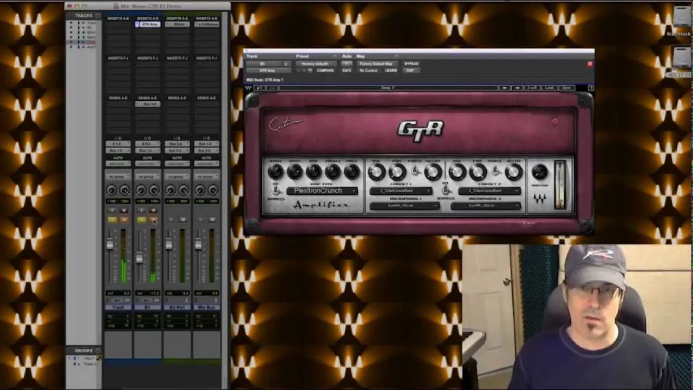Open the Cabinet 2 model dropdown
This screenshot has width=693, height=390.
(x=489, y=191)
